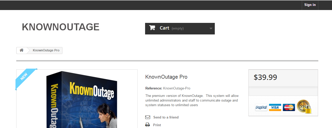Click the PayPal payment logo

point(261,107)
